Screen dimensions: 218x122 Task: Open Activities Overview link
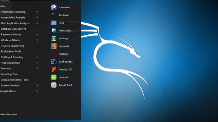click(8, 114)
